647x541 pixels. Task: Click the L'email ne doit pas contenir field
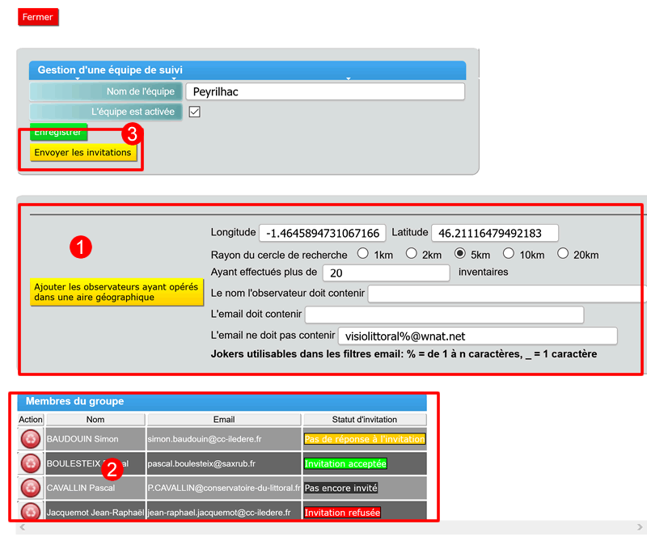click(x=478, y=336)
